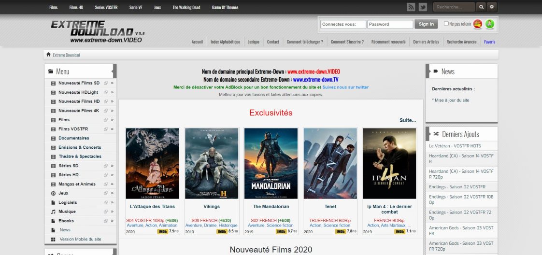This screenshot has height=255, width=542.
Task: Open the Comment télécharger ? link
Action: (x=305, y=42)
